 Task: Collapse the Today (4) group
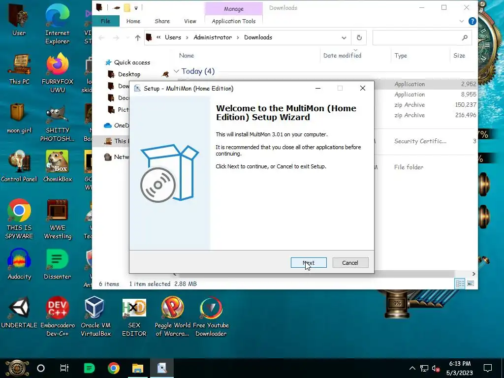(176, 71)
